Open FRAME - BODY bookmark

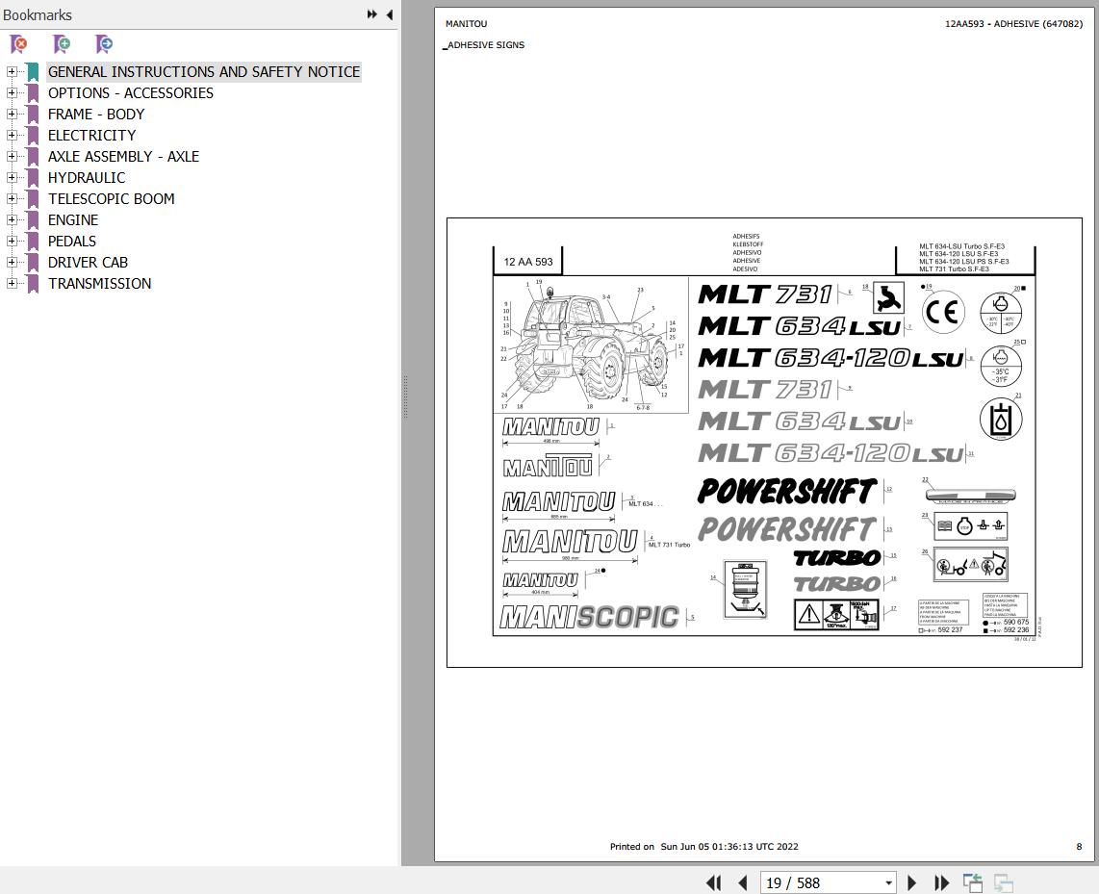pos(96,115)
